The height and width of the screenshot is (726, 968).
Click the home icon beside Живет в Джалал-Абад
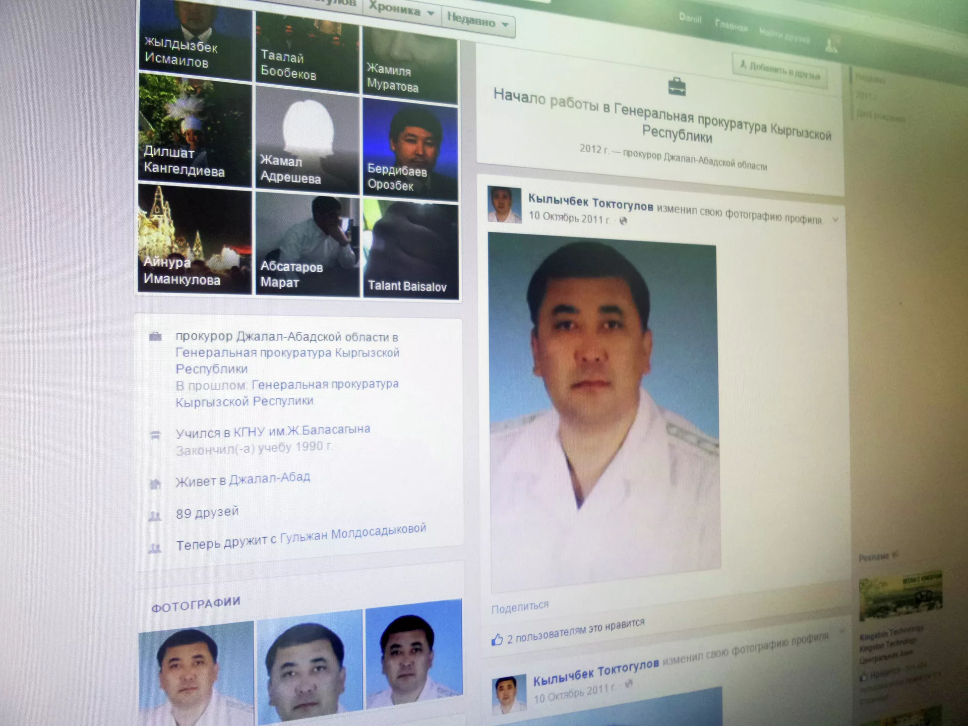pyautogui.click(x=155, y=484)
